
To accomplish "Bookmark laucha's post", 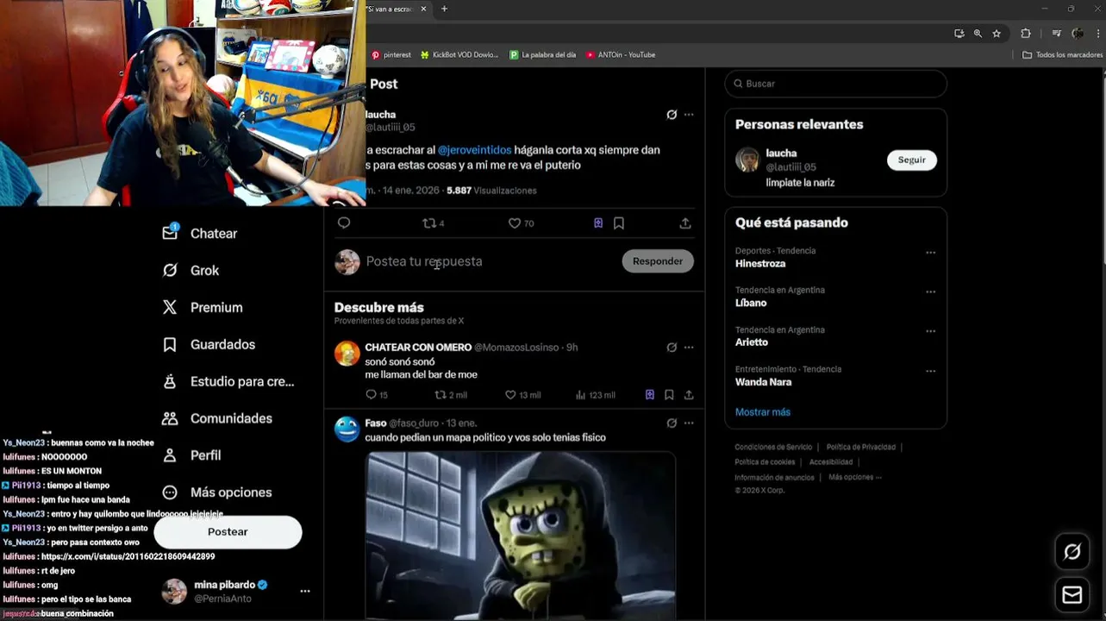I will [619, 223].
